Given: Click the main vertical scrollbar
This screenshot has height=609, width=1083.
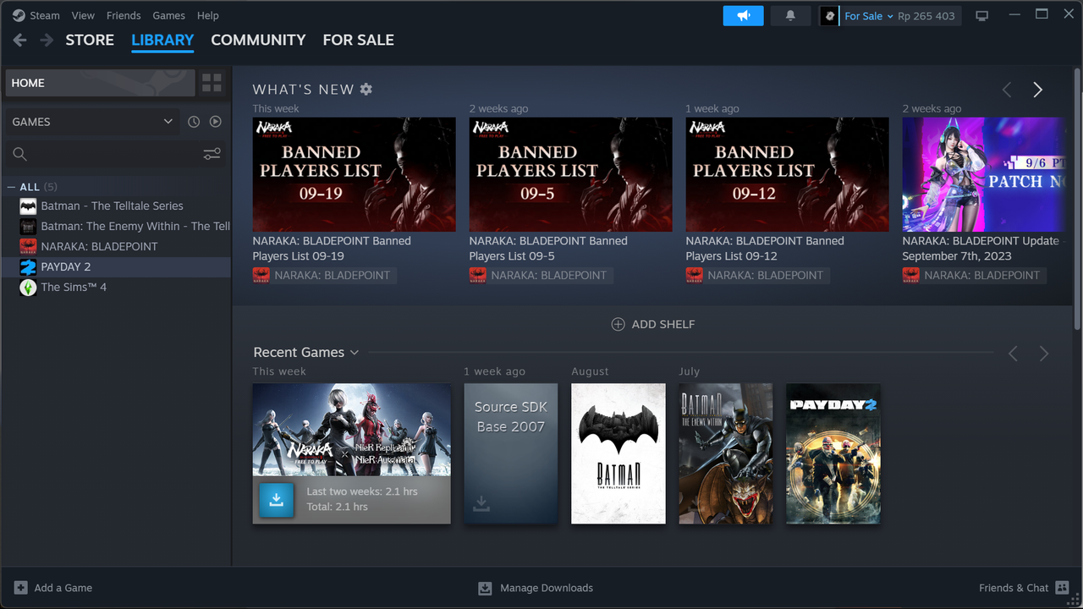Looking at the screenshot, I should pos(1077,199).
